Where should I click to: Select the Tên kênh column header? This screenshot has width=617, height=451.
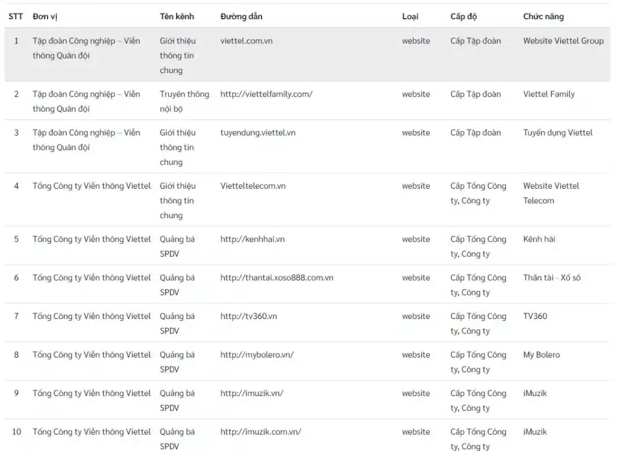coord(177,16)
